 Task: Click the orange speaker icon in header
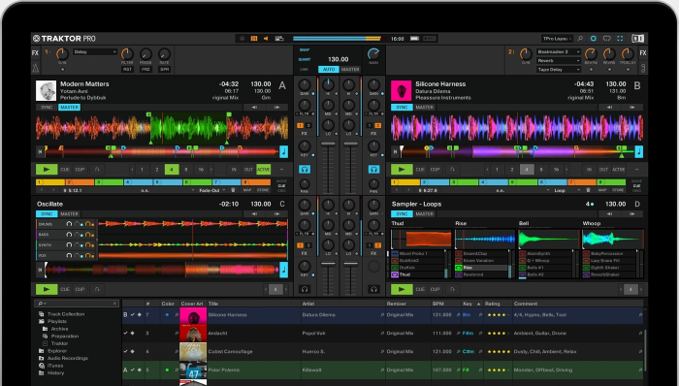266,39
